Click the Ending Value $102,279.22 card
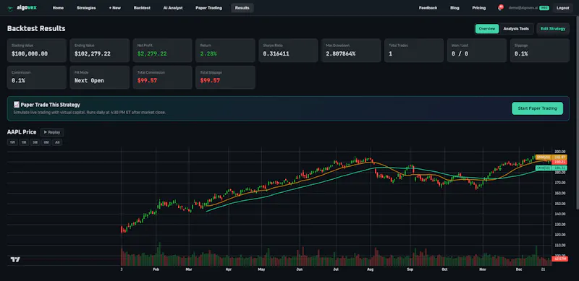The height and width of the screenshot is (281, 579). point(100,50)
